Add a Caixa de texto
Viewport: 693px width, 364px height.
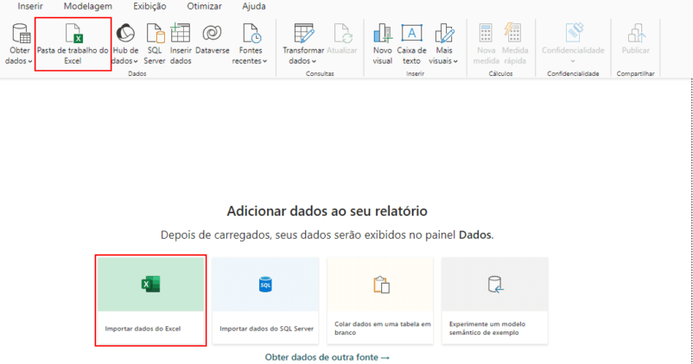pyautogui.click(x=411, y=33)
